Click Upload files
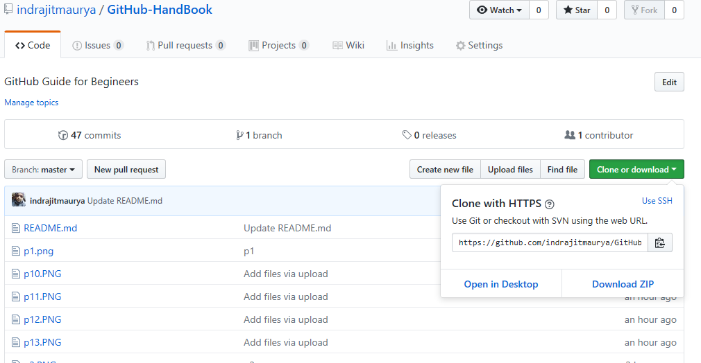701x363 pixels. click(510, 169)
